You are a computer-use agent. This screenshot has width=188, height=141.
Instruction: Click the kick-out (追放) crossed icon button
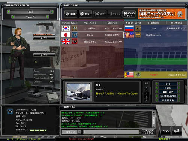tap(100, 14)
